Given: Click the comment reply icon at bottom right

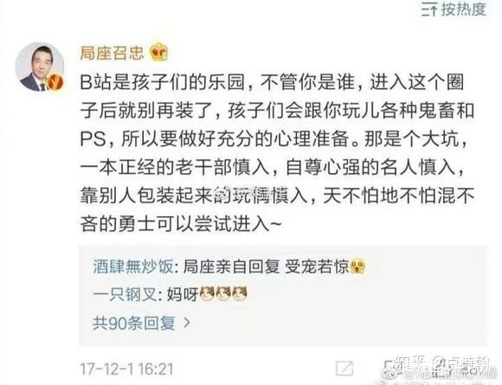Looking at the screenshot, I should pos(392,368).
